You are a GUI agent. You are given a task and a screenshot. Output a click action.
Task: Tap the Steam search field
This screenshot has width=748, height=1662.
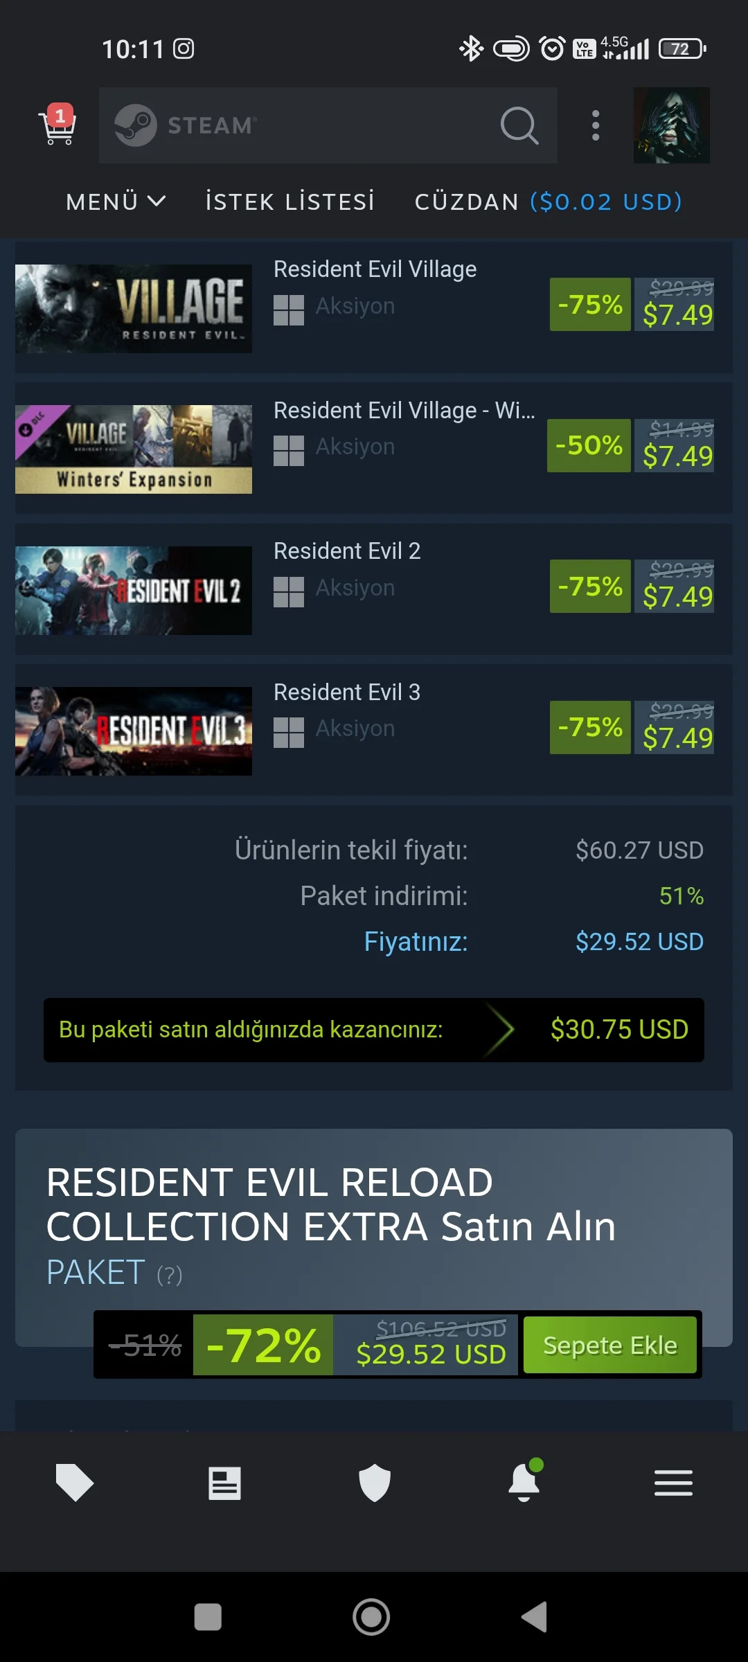(328, 125)
